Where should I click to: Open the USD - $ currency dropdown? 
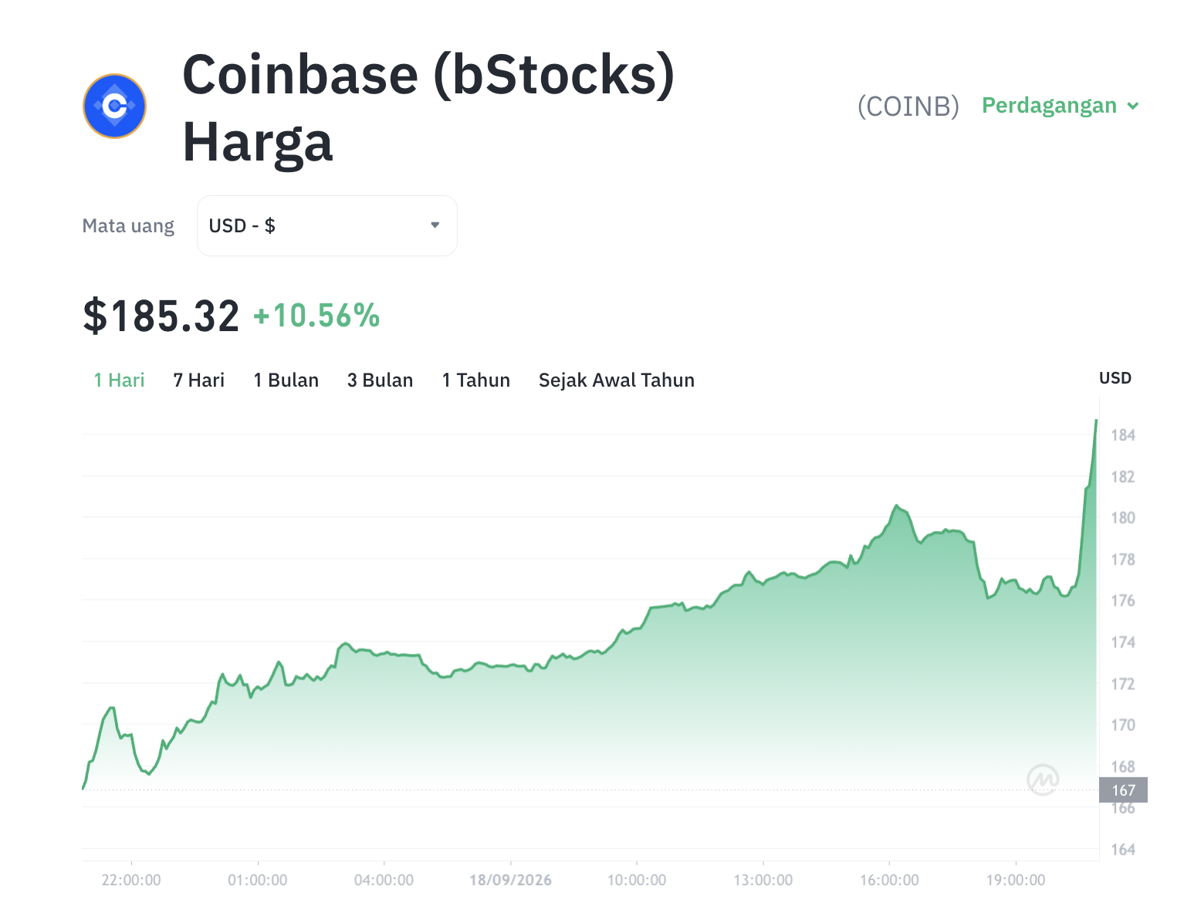click(x=327, y=225)
